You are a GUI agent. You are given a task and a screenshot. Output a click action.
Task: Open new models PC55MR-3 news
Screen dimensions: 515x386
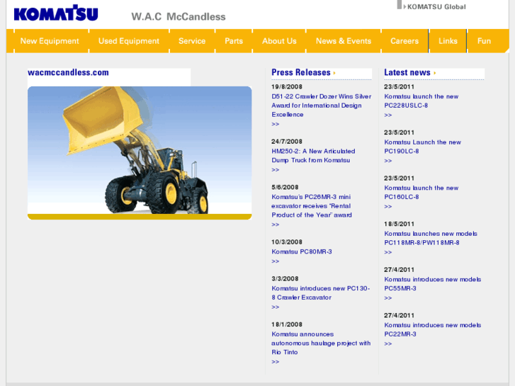433,284
